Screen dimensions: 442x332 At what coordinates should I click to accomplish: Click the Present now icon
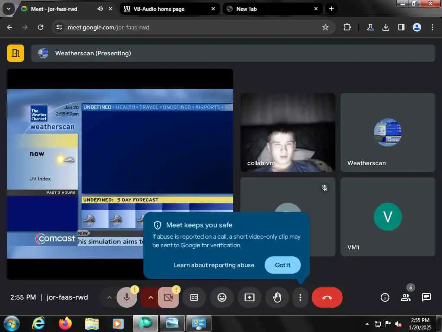point(249,297)
